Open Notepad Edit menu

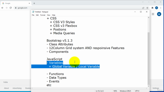click(37, 15)
